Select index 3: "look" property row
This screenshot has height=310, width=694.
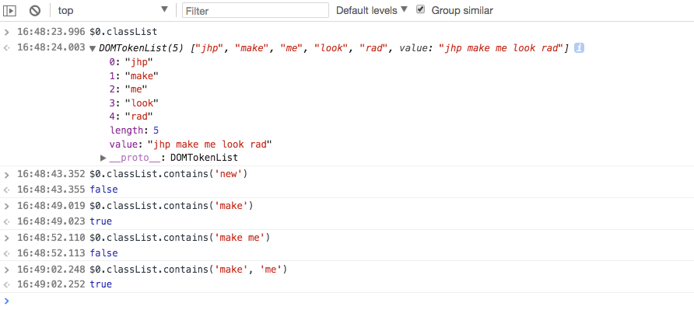coord(134,103)
